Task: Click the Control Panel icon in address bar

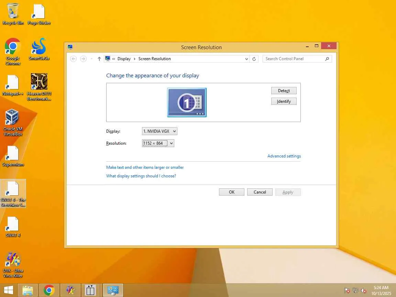Action: point(108,58)
